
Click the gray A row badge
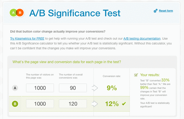click(15, 88)
